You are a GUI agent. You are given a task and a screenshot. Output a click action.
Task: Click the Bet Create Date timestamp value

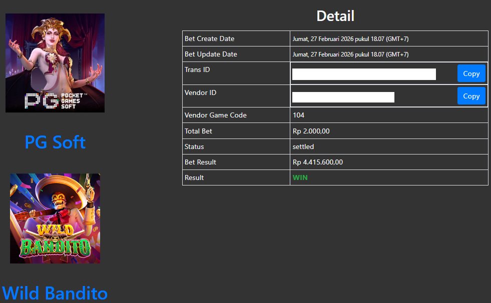point(350,39)
